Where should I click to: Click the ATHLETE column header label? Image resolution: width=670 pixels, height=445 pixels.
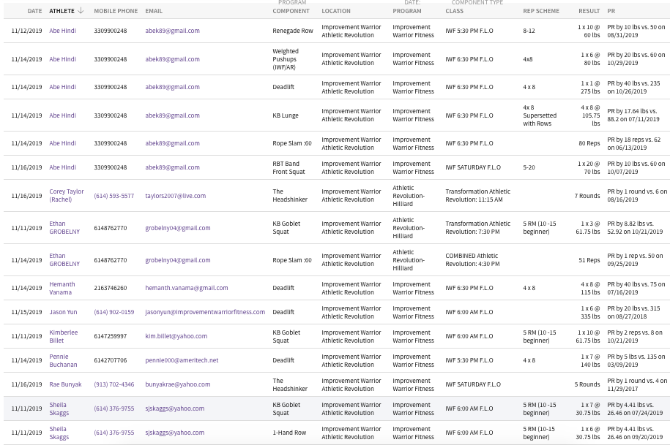pos(62,11)
